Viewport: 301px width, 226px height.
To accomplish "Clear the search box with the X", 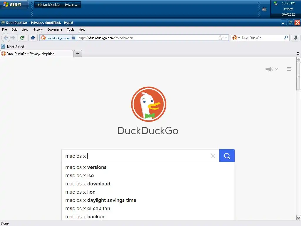I will [213, 156].
